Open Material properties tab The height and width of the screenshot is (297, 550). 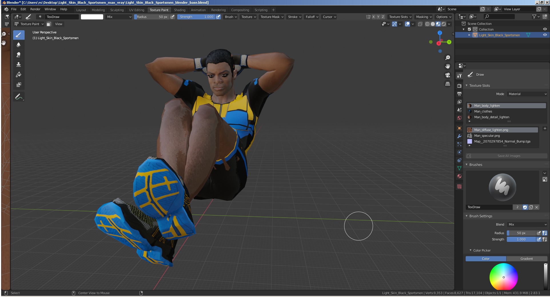[459, 176]
